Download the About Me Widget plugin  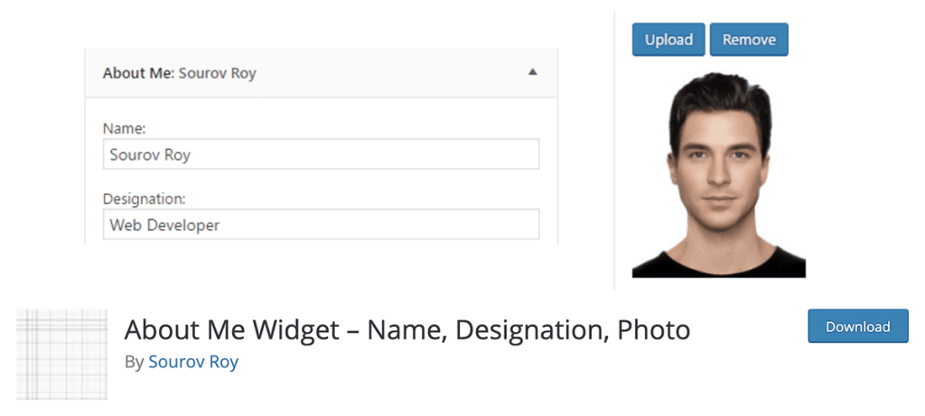858,326
